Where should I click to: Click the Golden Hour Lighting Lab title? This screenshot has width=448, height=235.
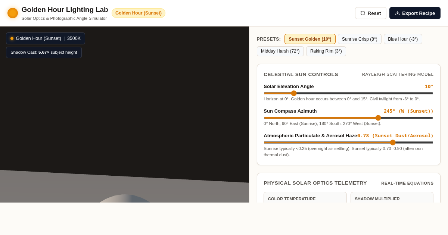(x=65, y=10)
